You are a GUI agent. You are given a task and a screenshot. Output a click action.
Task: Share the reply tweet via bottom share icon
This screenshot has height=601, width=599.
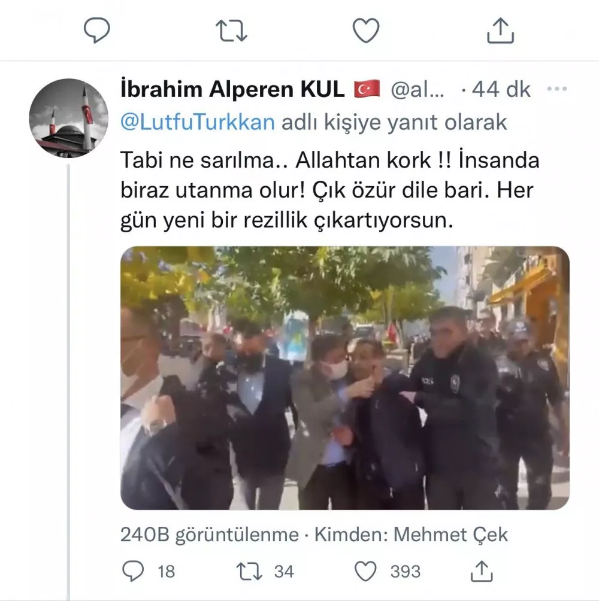point(482,571)
